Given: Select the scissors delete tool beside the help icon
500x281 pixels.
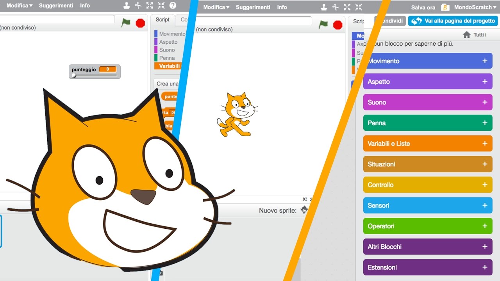Looking at the screenshot, I should [138, 6].
